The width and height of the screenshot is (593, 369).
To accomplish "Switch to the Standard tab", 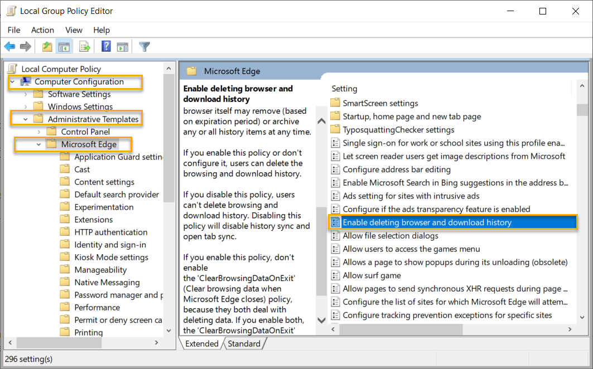I will (x=244, y=343).
